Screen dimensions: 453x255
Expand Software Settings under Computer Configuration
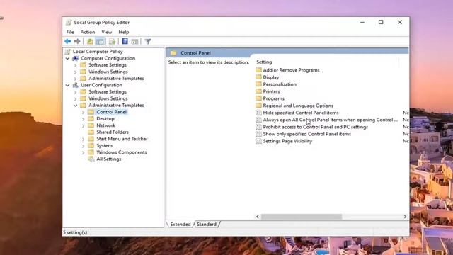[x=76, y=65]
